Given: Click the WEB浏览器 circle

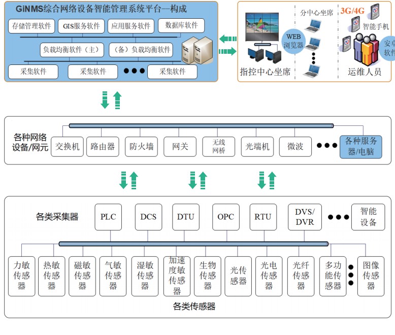Looking at the screenshot, I should [x=293, y=41].
